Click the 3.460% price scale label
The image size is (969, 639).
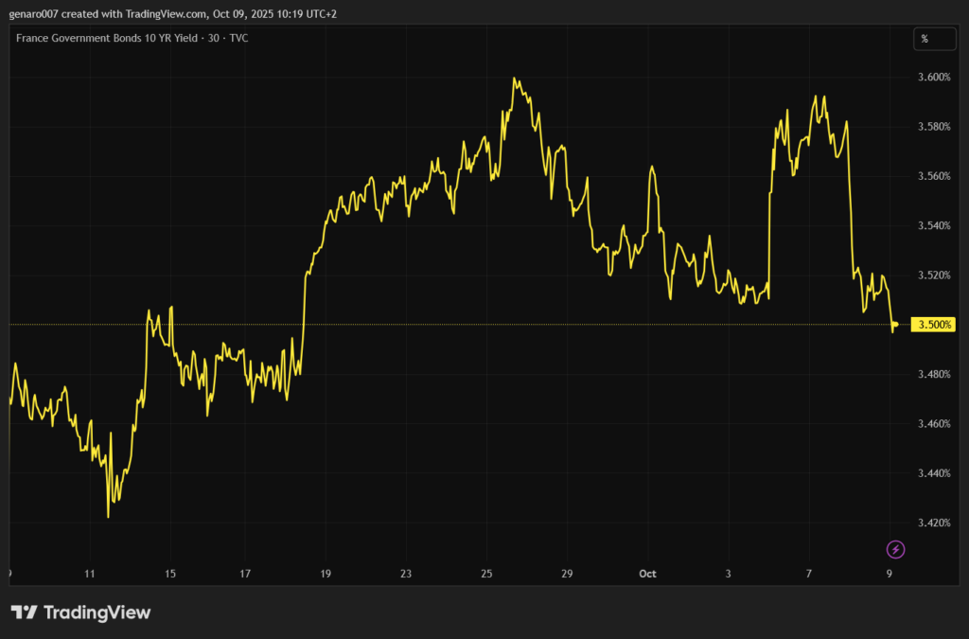click(x=932, y=423)
